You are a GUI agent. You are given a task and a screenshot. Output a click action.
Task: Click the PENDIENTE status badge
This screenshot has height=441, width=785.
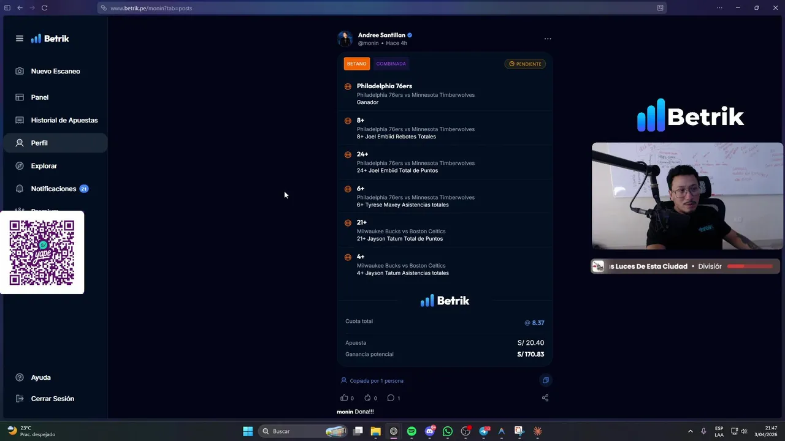tap(525, 64)
